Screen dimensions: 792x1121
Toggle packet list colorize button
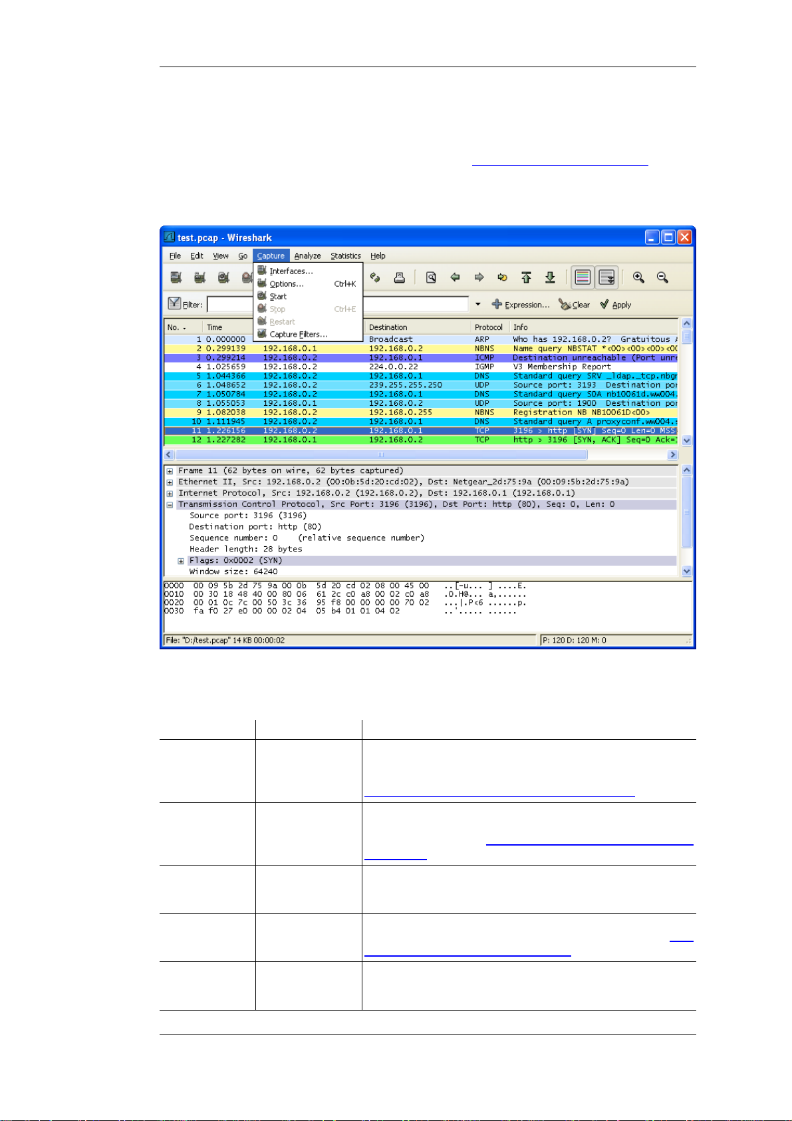click(x=583, y=277)
